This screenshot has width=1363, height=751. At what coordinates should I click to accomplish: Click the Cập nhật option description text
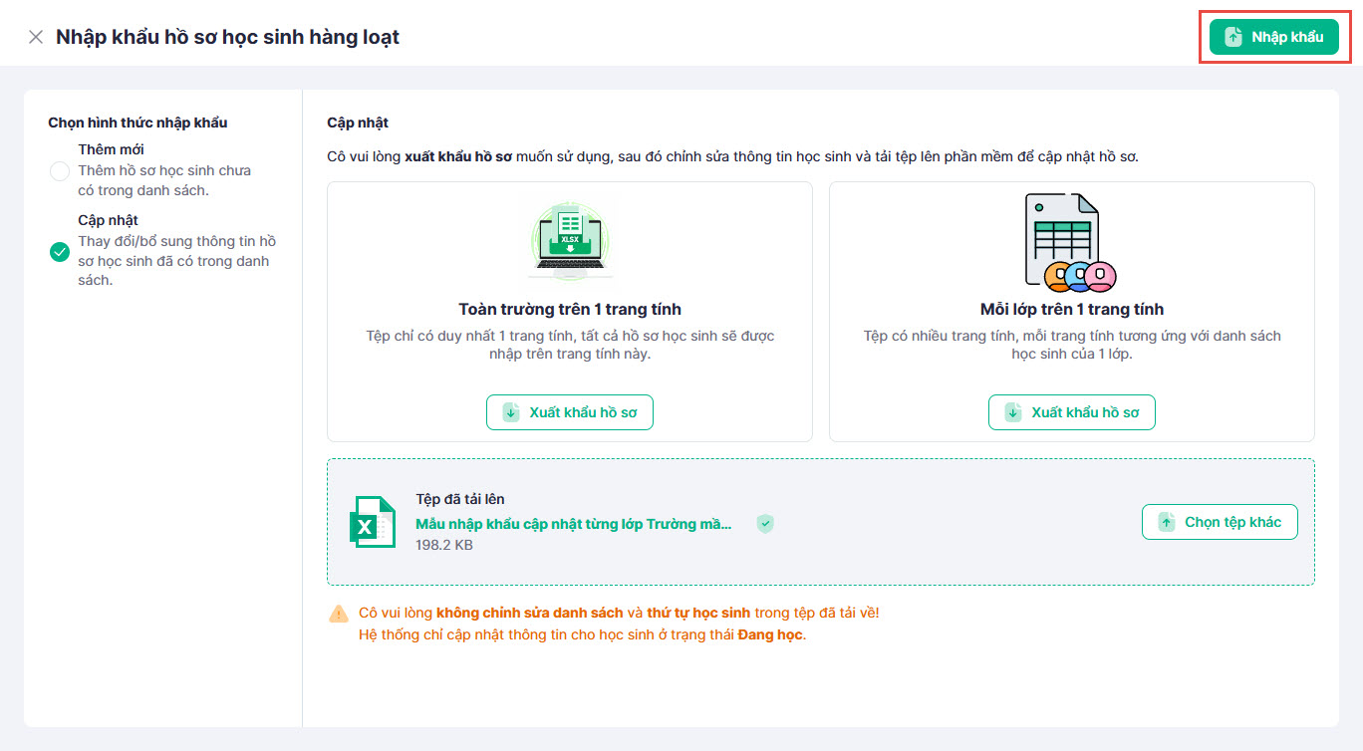click(x=177, y=261)
